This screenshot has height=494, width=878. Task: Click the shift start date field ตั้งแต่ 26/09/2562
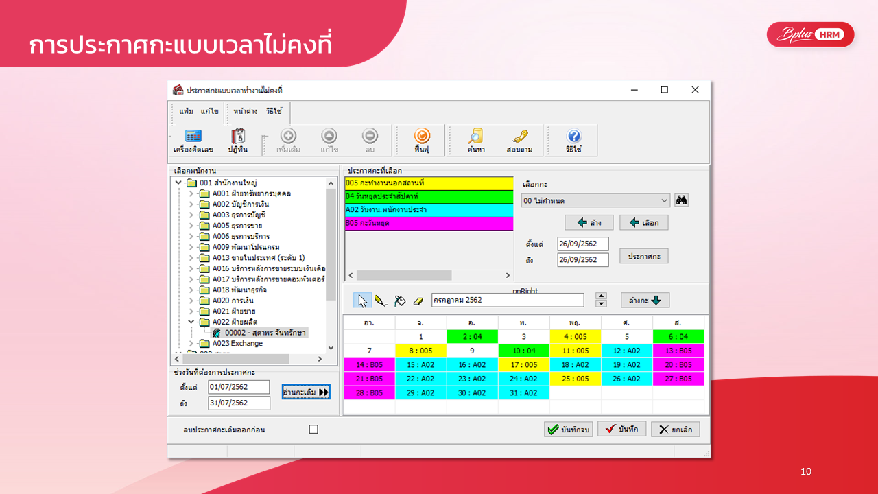583,244
